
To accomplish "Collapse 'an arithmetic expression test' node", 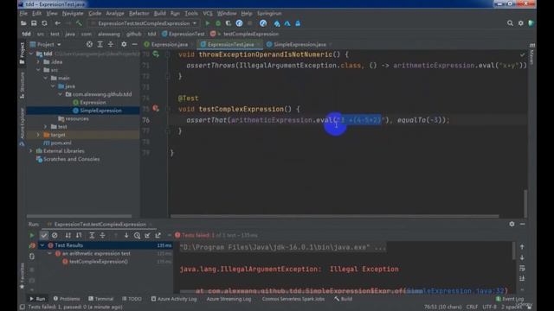I will pos(50,253).
